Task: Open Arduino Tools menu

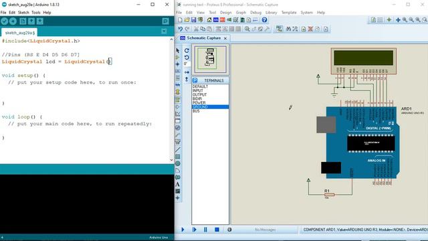Action: point(35,13)
